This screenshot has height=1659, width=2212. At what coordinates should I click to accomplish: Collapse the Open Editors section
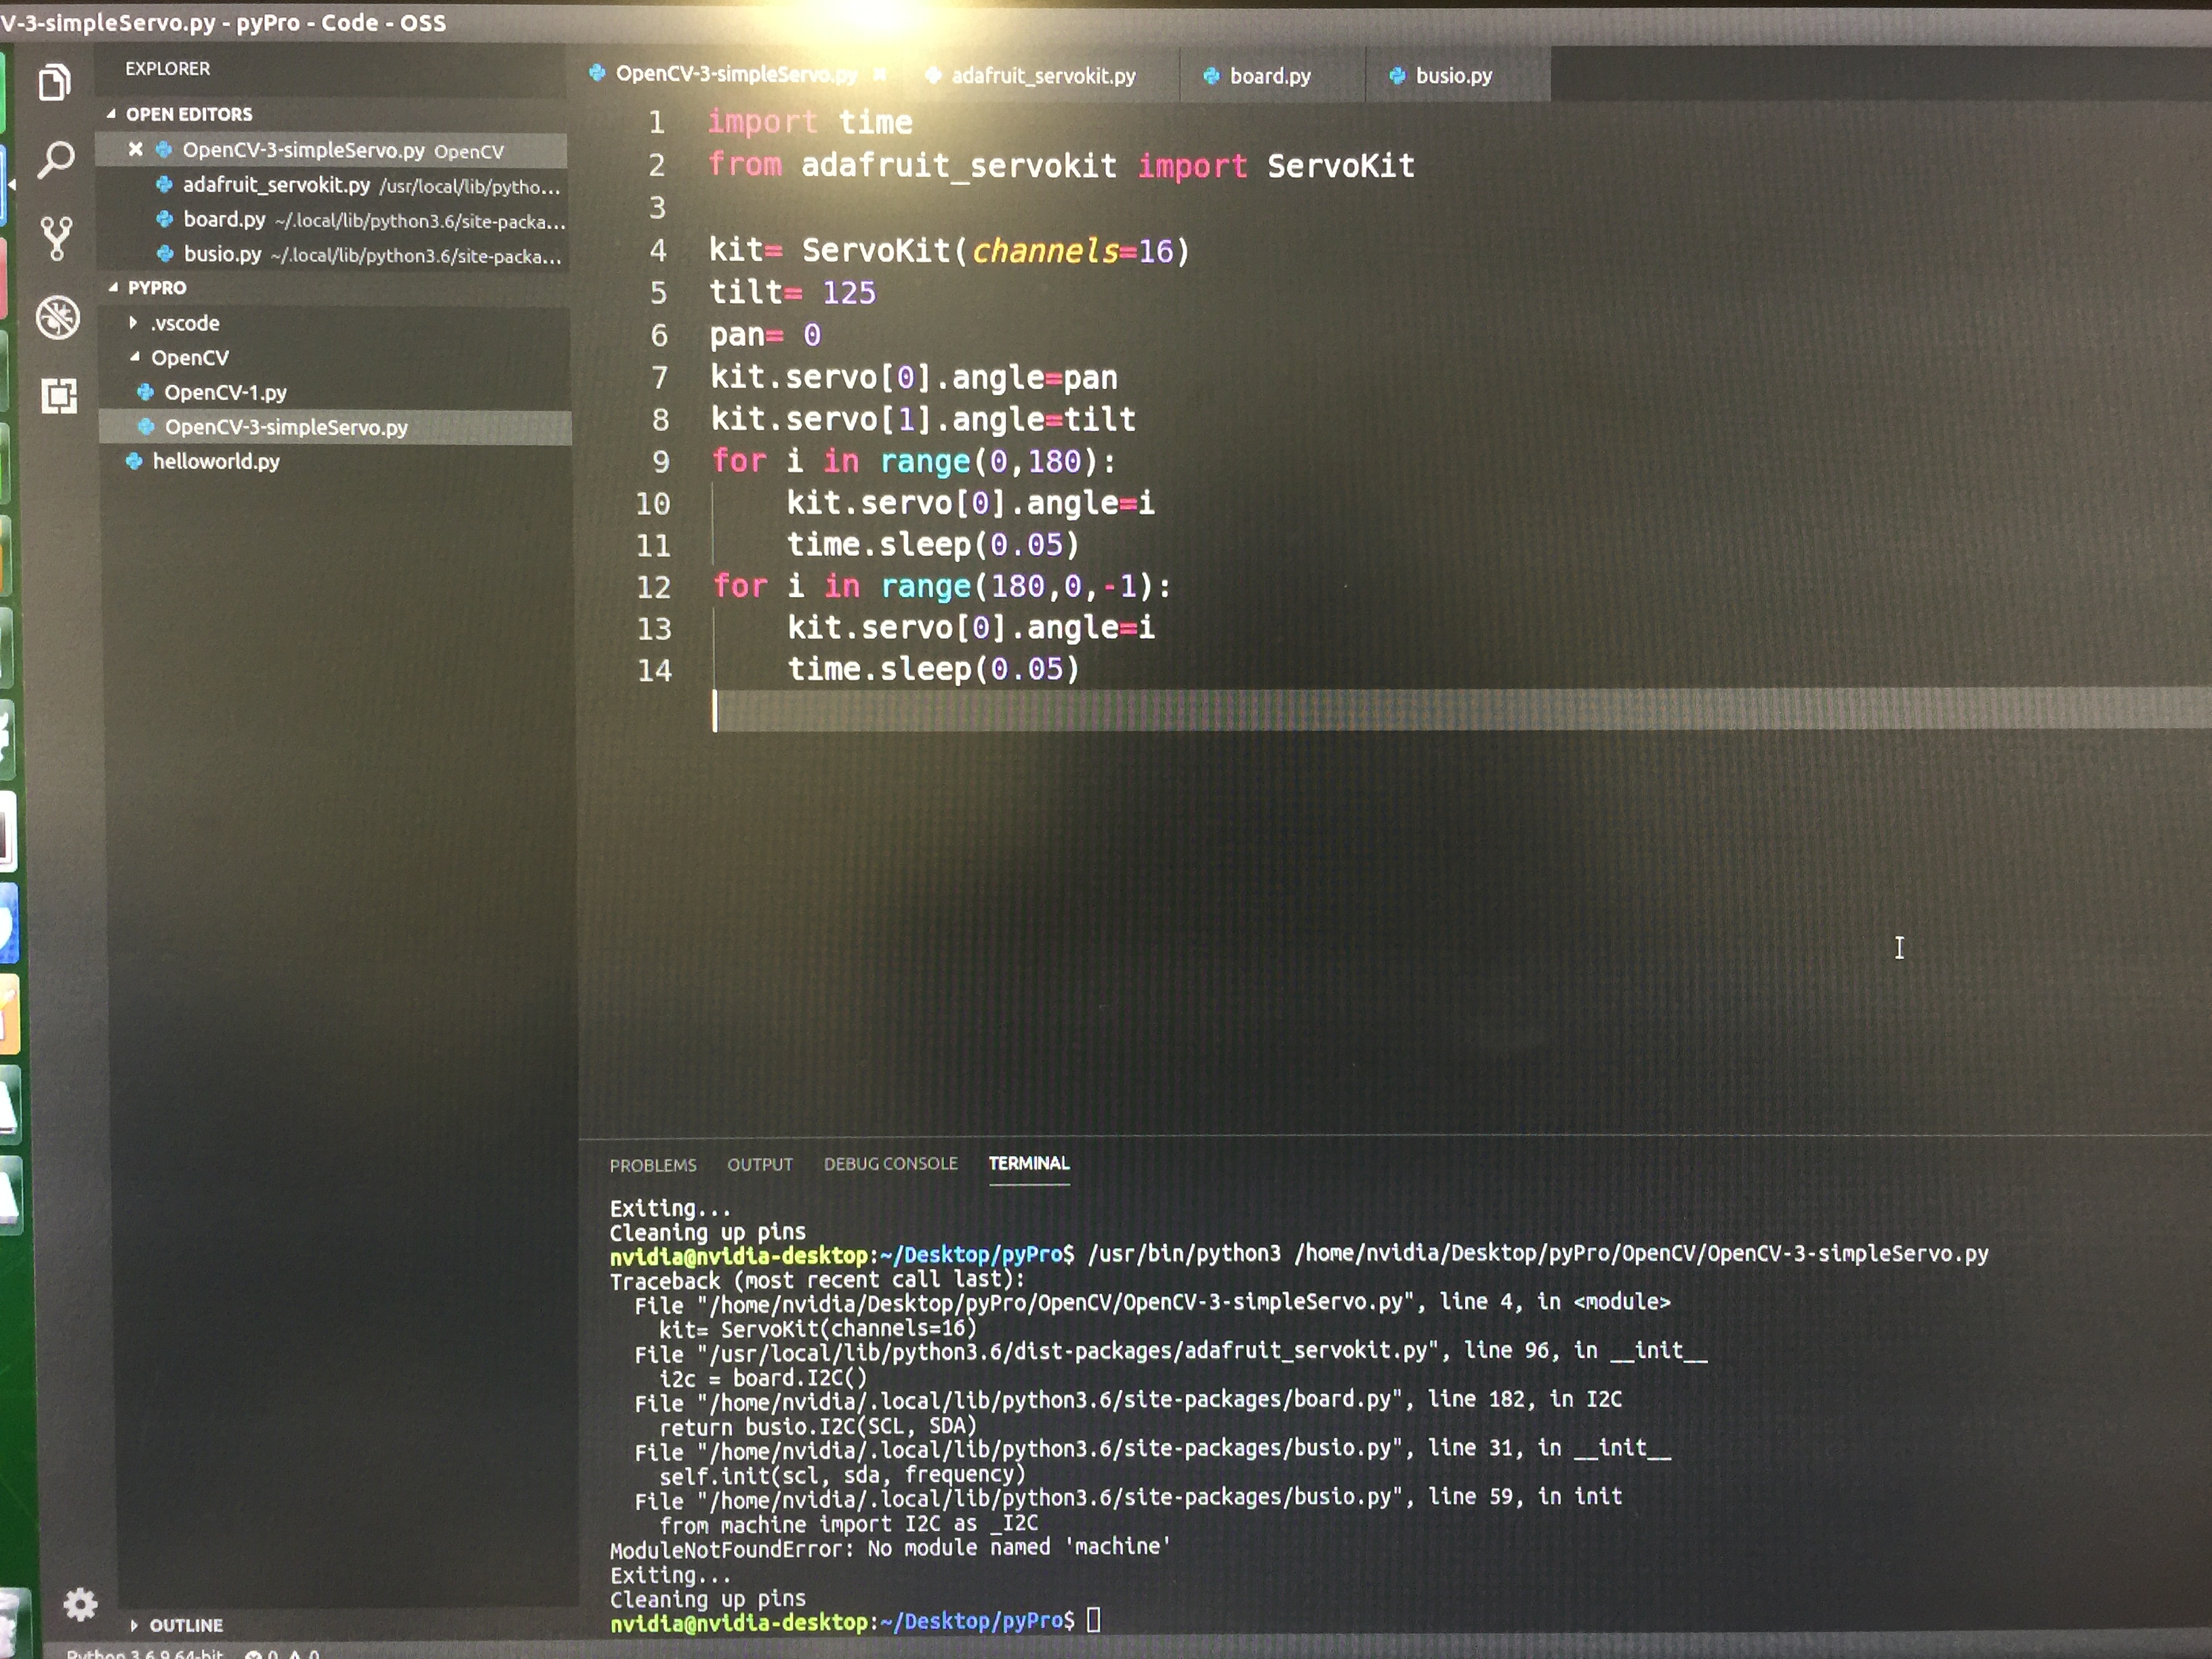[111, 114]
